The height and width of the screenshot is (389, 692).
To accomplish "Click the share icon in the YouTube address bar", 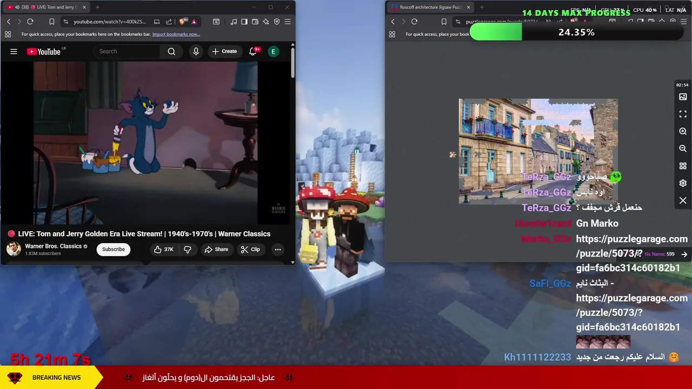I will 169,22.
